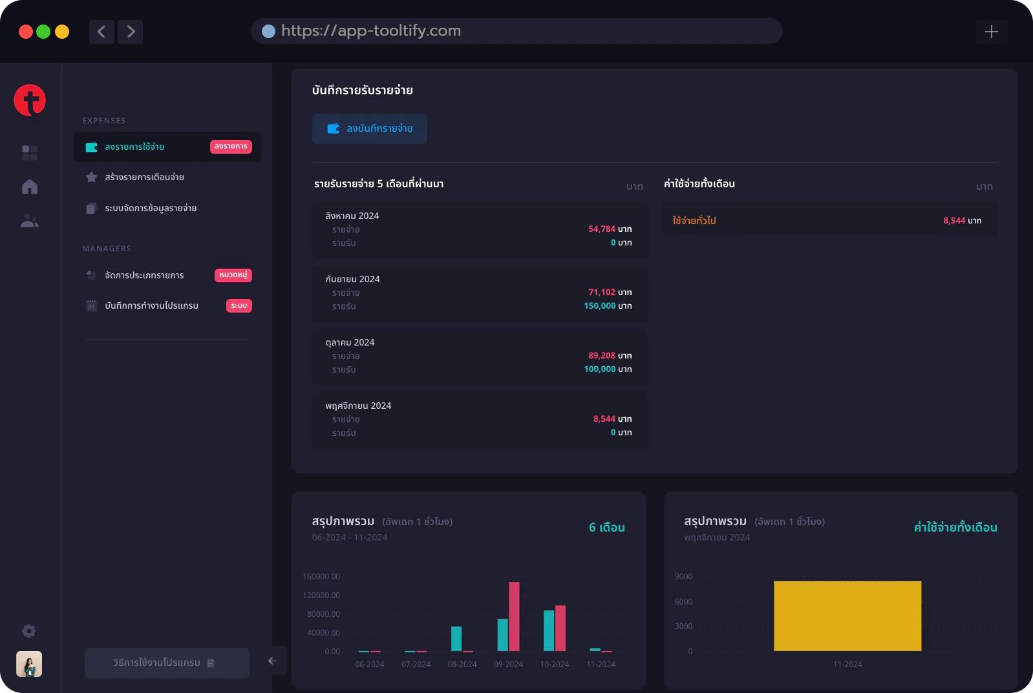Click star icon beside สร้างรายการเตือนจ่าย
Screen dimensions: 1033x693
click(92, 177)
